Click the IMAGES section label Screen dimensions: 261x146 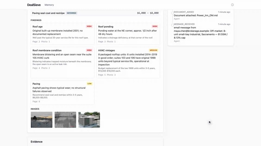[x=35, y=109]
